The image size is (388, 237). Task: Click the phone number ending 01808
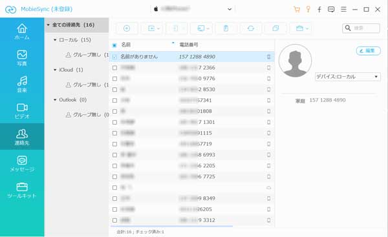[196, 111]
